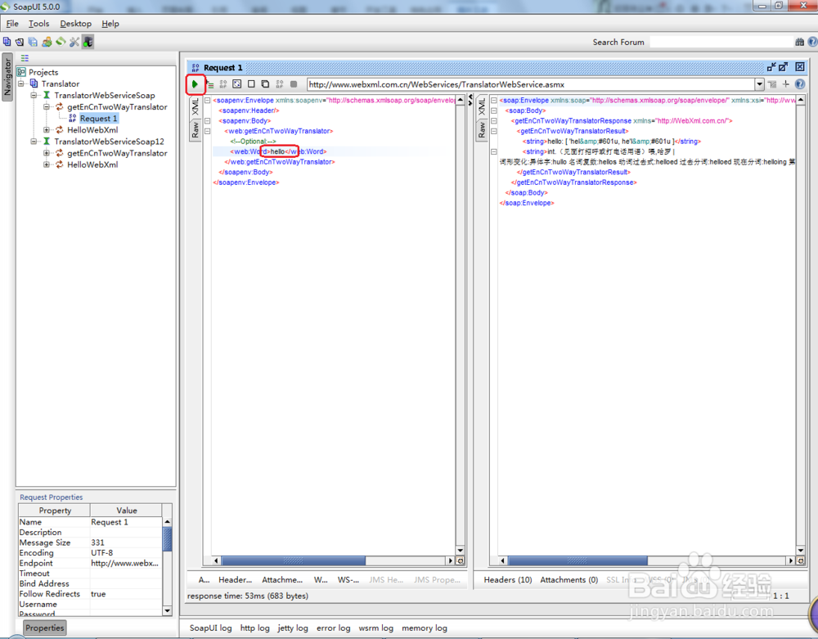
Task: Collapse the TranslatorWebServiceSoap node
Action: 34,95
